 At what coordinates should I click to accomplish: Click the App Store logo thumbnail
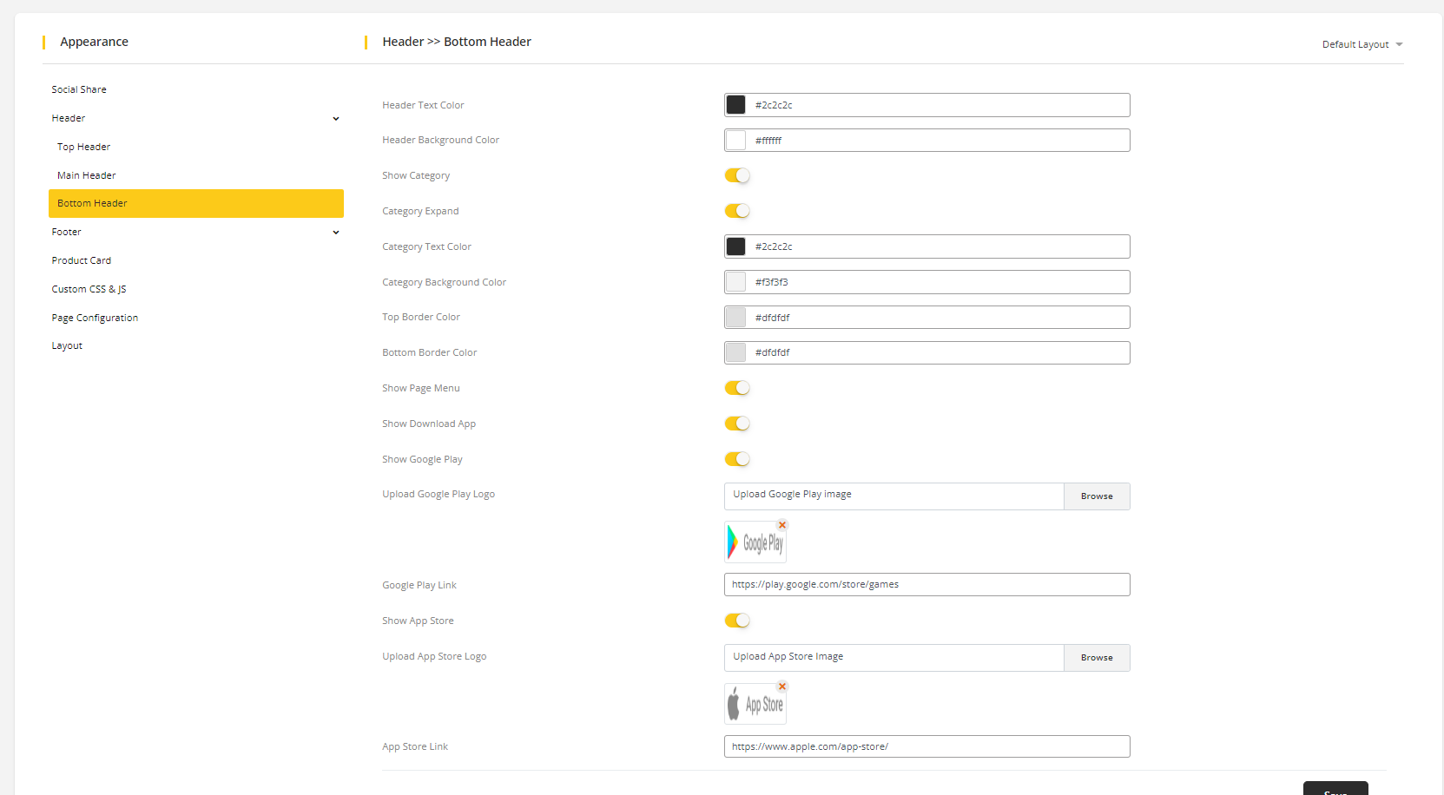755,705
